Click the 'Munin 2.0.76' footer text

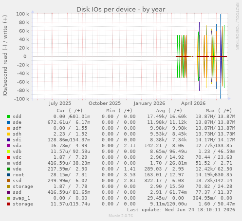121,216
